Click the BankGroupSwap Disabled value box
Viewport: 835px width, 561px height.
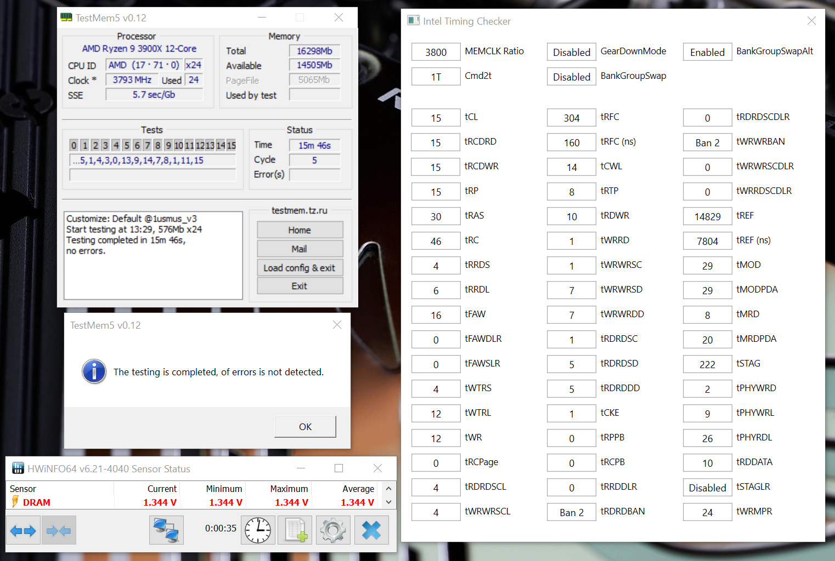[x=572, y=77]
